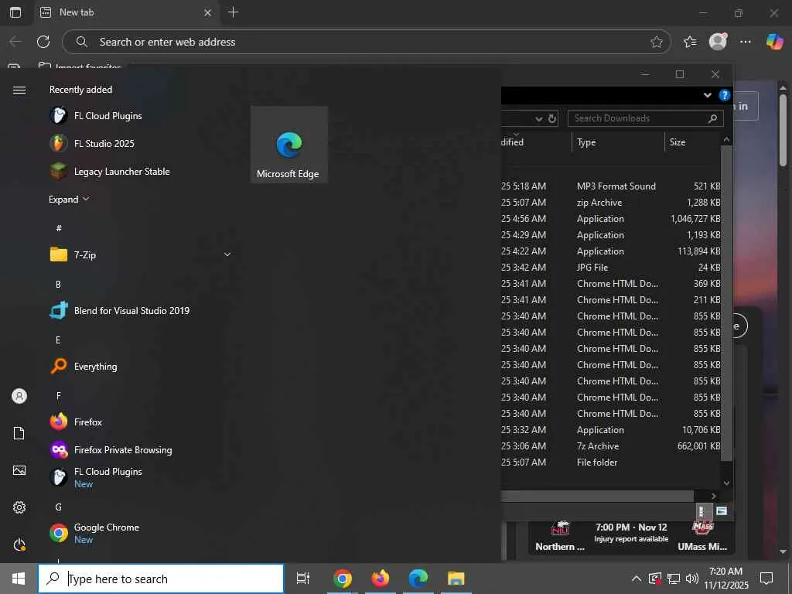Click the Edge address bar
This screenshot has height=594, width=792.
click(x=366, y=42)
